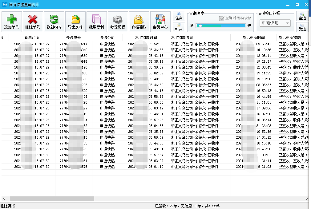This screenshot has height=209, width=311.
Task: Select cell with send time 06:04:56
Action: click(146, 126)
